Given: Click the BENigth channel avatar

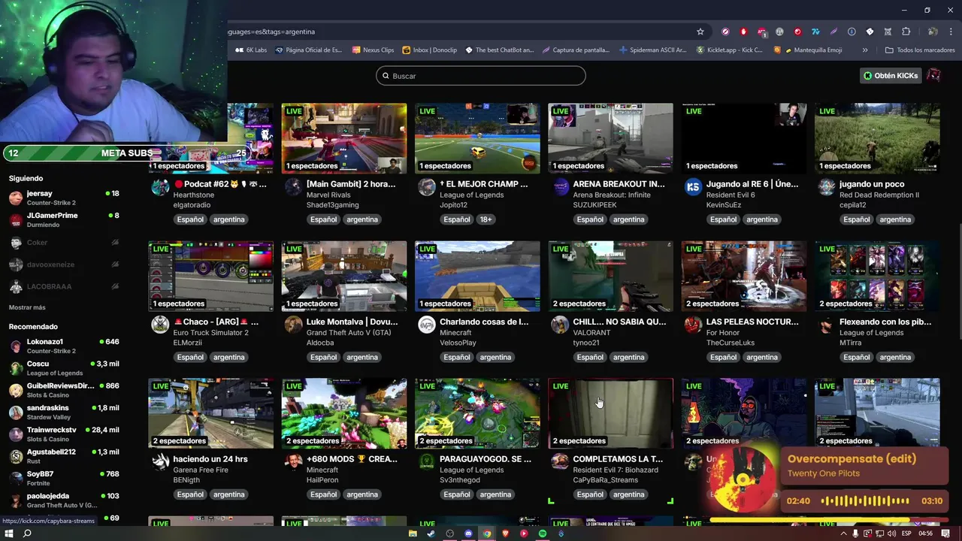Looking at the screenshot, I should (160, 462).
